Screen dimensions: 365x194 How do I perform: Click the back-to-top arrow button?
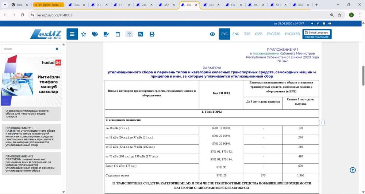pyautogui.click(x=353, y=170)
